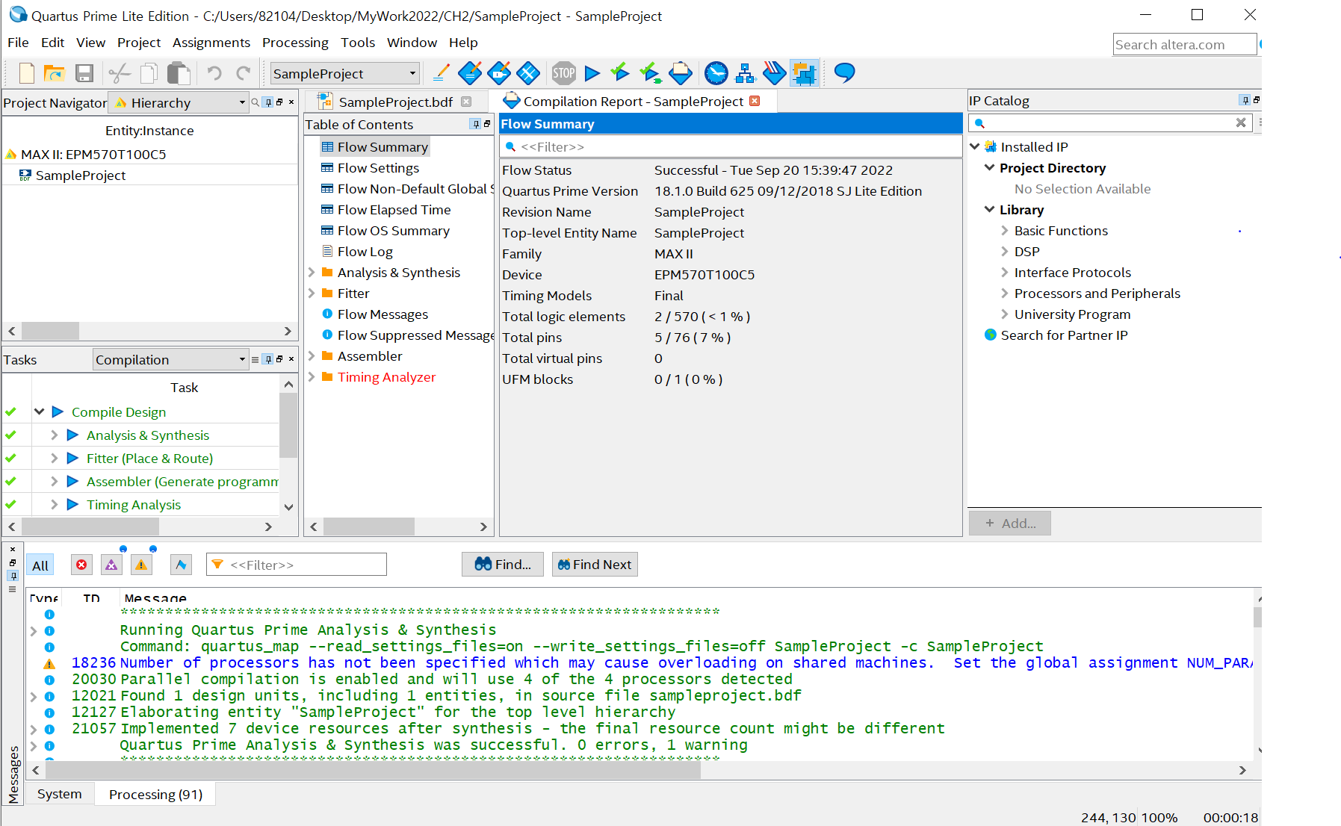1341x826 pixels.
Task: Toggle the critical warning messages filter
Action: 111,565
